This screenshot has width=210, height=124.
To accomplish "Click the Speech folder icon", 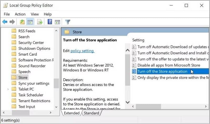I will [14, 72].
